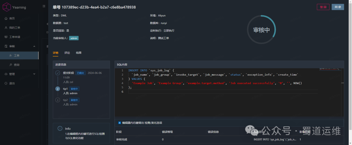Viewport: 352px width, 145px height.
Task: Open 首页 home in sidebar
Action: point(12,18)
